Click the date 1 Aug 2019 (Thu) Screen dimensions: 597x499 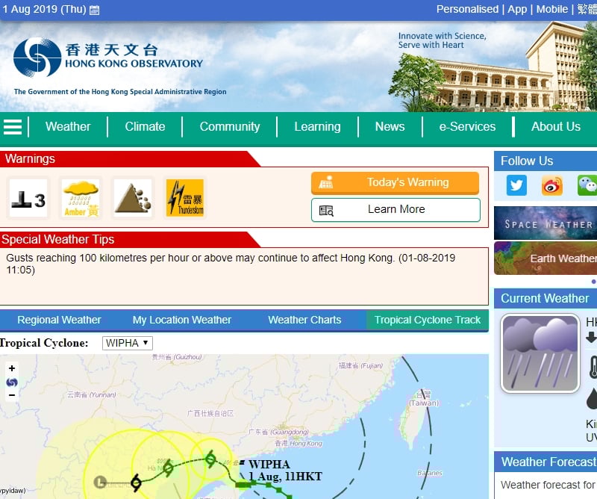click(x=45, y=9)
